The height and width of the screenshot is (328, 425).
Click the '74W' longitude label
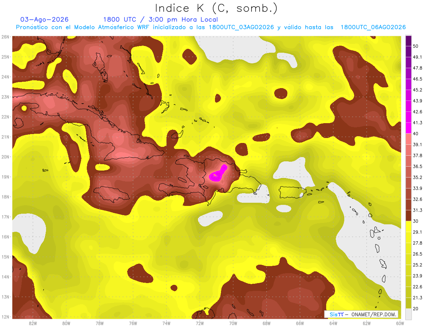[x=166, y=323]
